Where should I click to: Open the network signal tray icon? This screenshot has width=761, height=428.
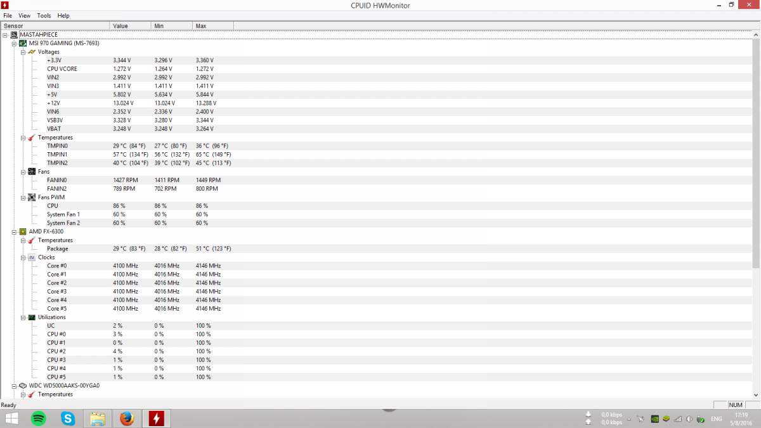(677, 419)
